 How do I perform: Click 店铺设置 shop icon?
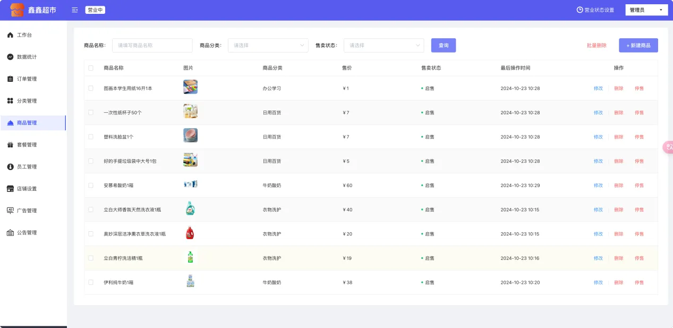(x=10, y=189)
